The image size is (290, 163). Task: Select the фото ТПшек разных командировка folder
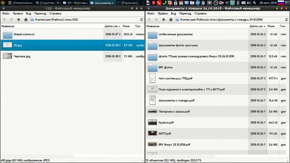click(216, 56)
